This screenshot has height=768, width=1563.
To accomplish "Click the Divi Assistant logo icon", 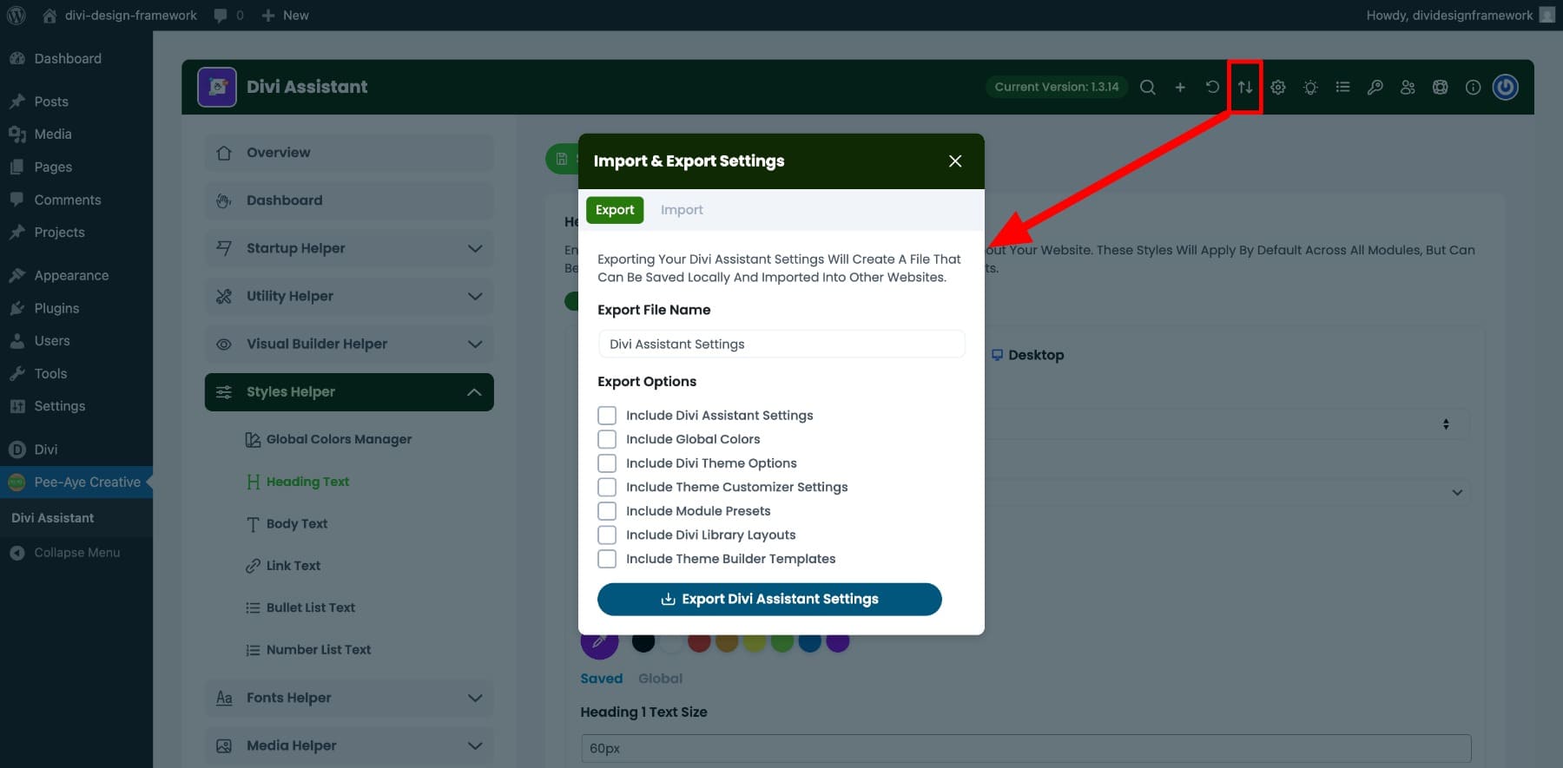I will [217, 87].
